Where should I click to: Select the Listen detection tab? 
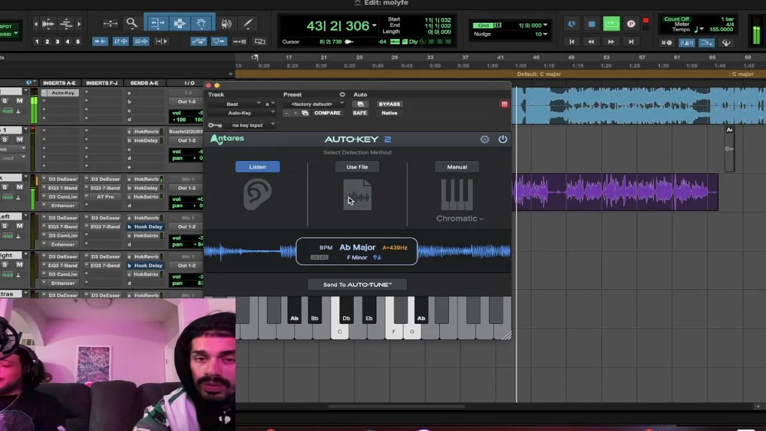click(257, 167)
